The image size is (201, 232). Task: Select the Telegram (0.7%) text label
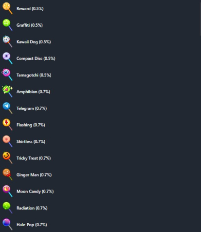pyautogui.click(x=32, y=108)
